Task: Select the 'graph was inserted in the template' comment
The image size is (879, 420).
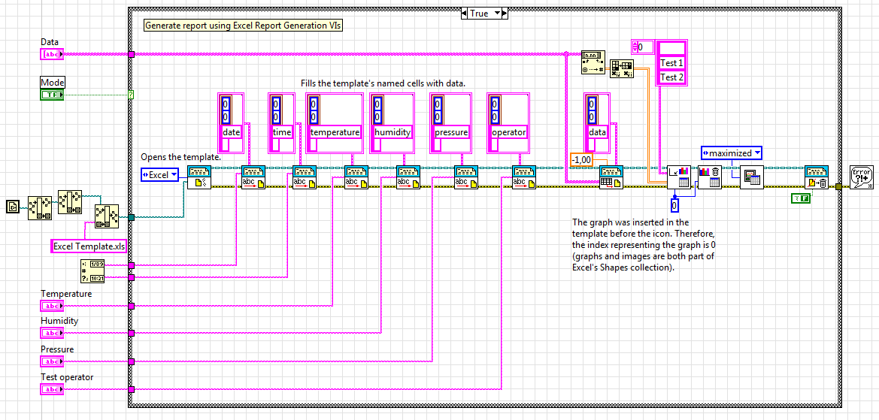Action: (644, 245)
